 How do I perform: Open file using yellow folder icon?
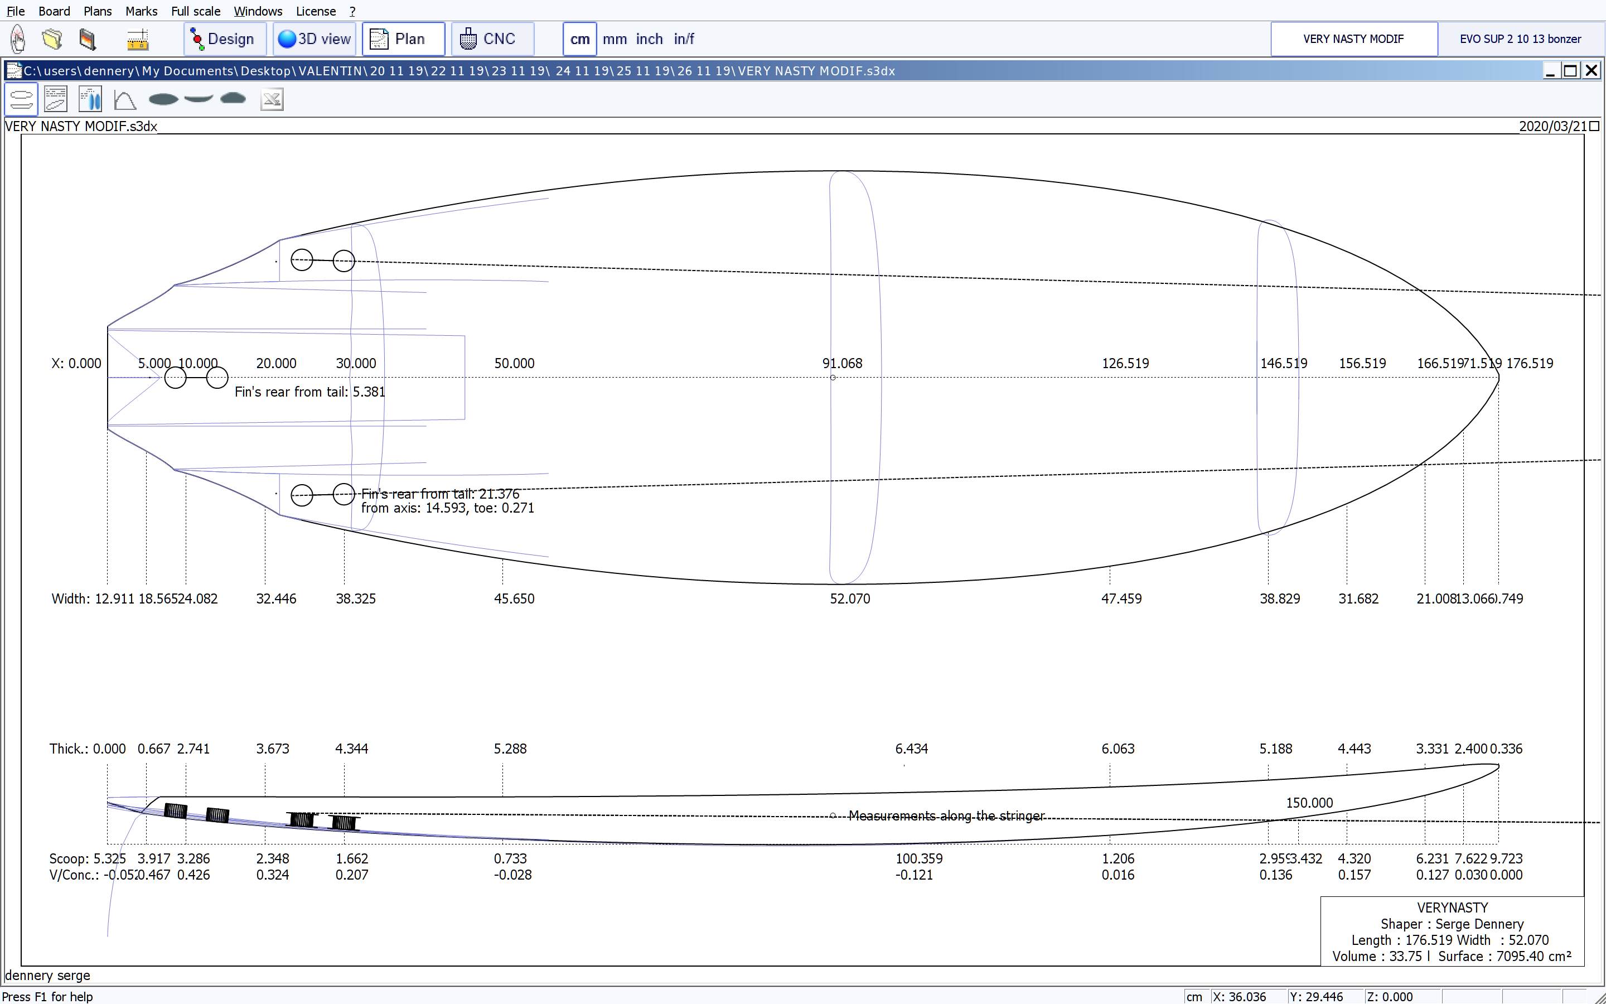(x=52, y=38)
